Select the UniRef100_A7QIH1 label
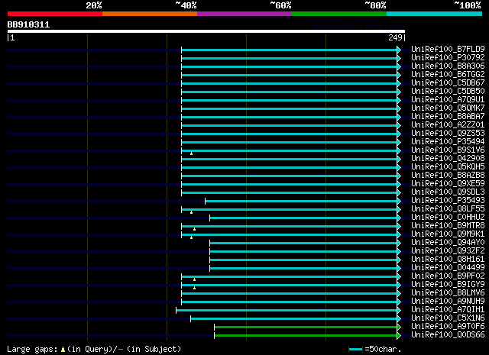Viewport: 489px width, 355px height. tap(448, 310)
